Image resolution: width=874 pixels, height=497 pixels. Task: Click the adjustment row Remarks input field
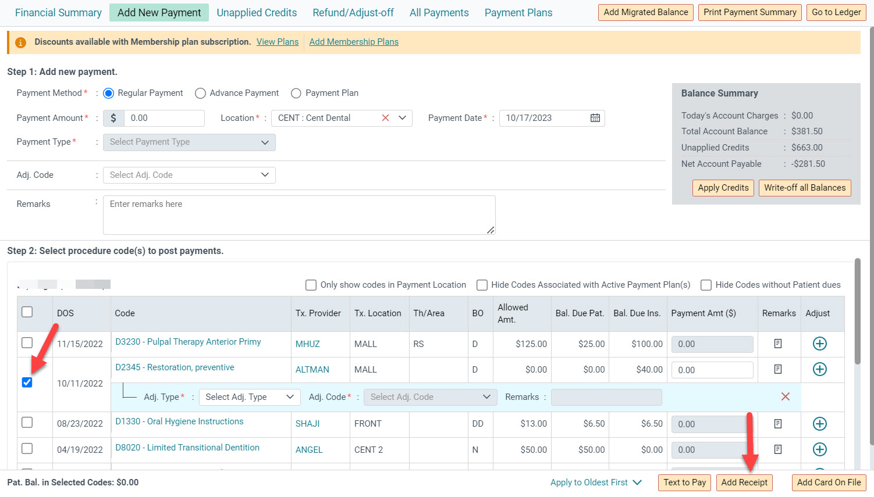(x=606, y=397)
